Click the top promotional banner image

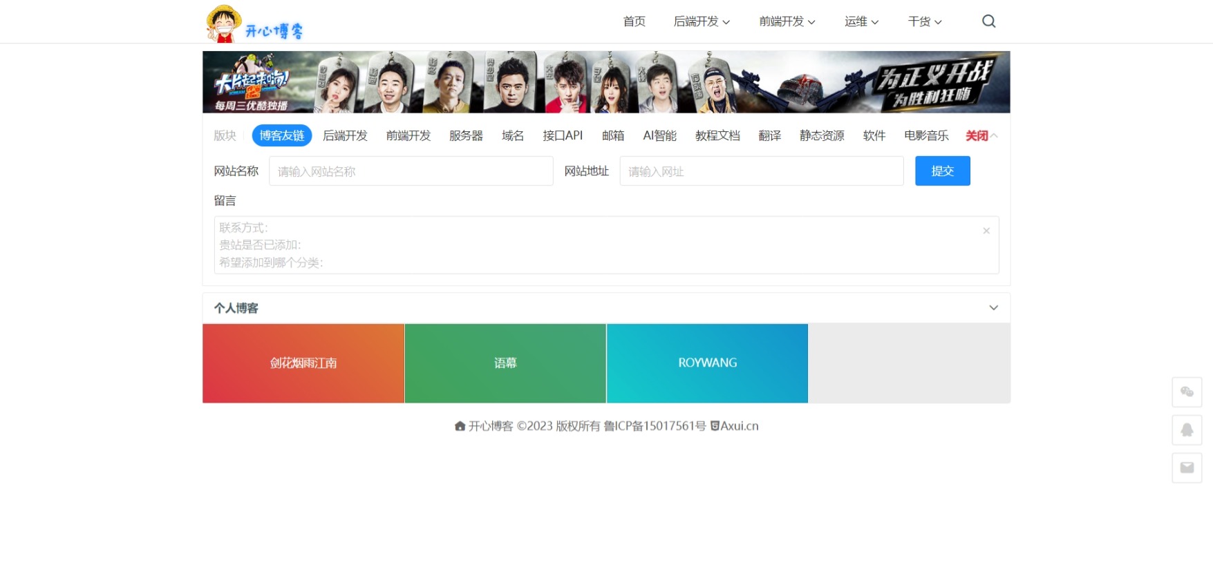click(x=606, y=82)
